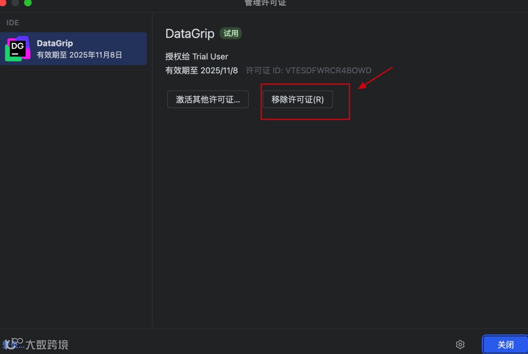Screen dimensions: 528x354
Task: Click the yellow minimize window button
Action: 15,3
